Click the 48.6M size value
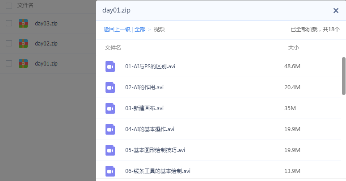 point(292,66)
